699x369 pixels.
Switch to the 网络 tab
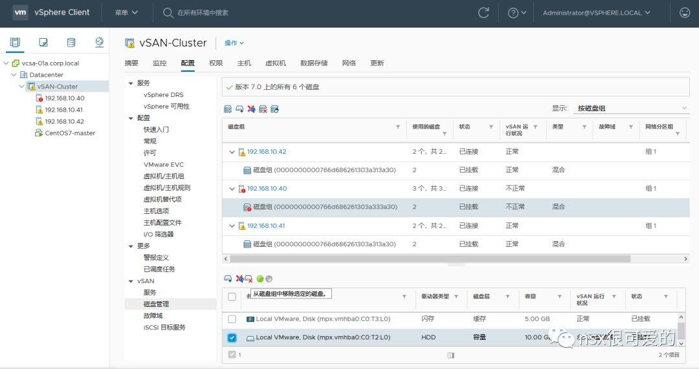pos(349,63)
